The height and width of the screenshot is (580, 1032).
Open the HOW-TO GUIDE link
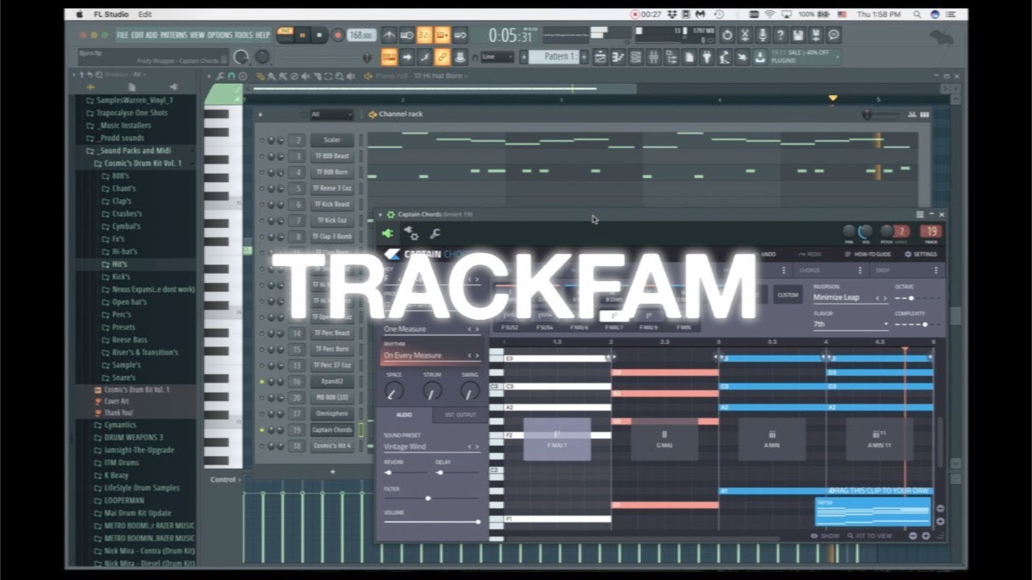click(870, 255)
